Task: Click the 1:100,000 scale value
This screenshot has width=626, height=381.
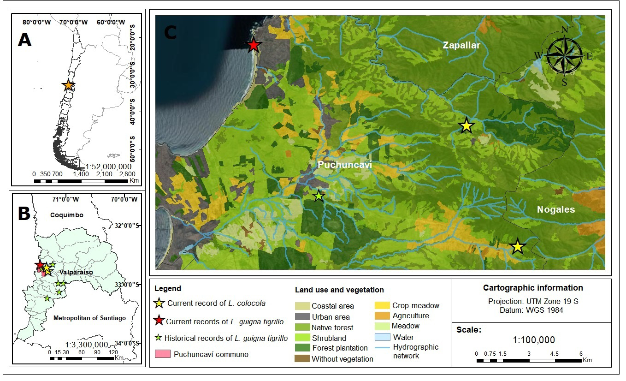Action: pyautogui.click(x=533, y=340)
